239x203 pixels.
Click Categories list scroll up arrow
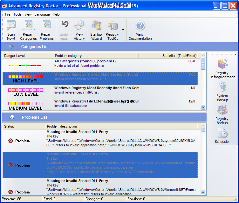[203, 55]
